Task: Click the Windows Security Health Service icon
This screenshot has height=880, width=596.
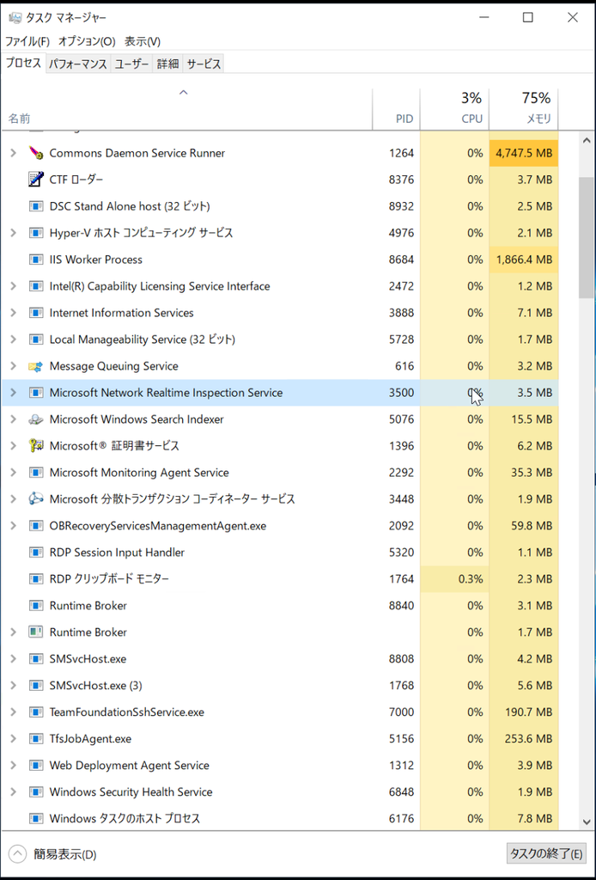Action: click(x=36, y=791)
